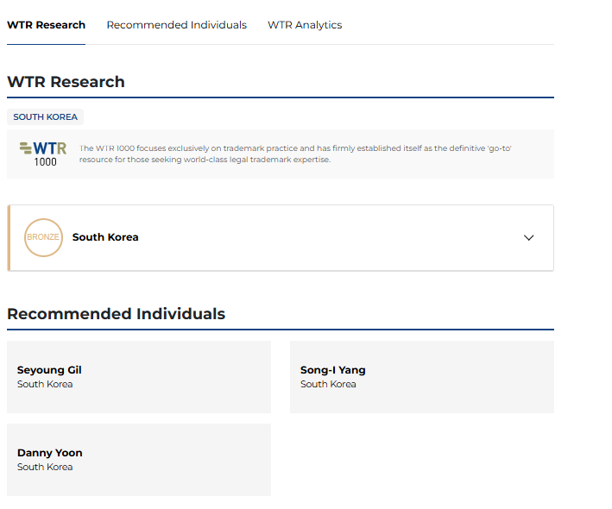
Task: Click the orange accent bar on accordion
Action: [9, 237]
